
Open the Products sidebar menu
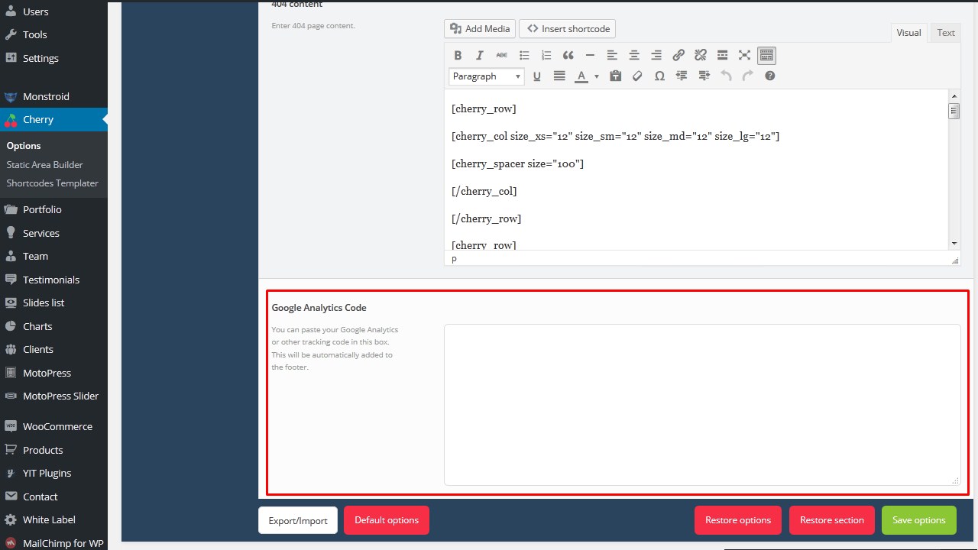point(53,450)
